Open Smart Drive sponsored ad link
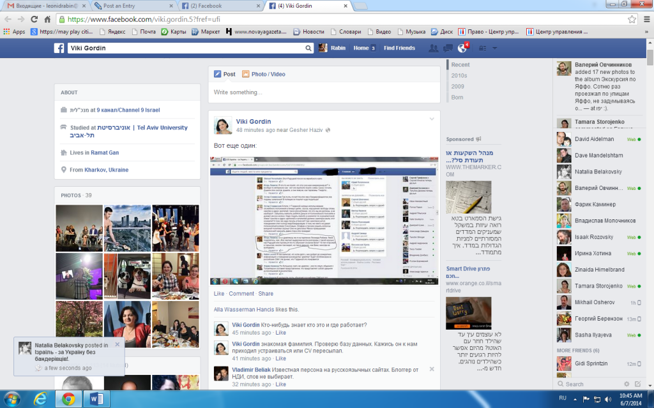The width and height of the screenshot is (654, 408). [468, 272]
